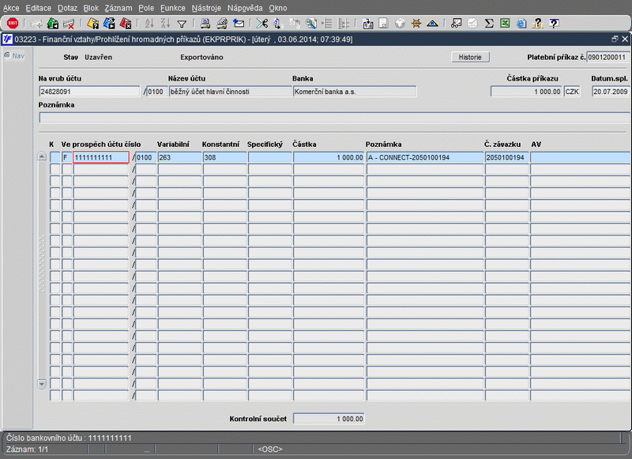Click the funnel filter icon
Screen dimensions: 632x459
tap(182, 24)
